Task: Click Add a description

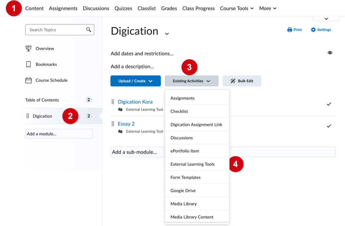Action: [x=132, y=66]
